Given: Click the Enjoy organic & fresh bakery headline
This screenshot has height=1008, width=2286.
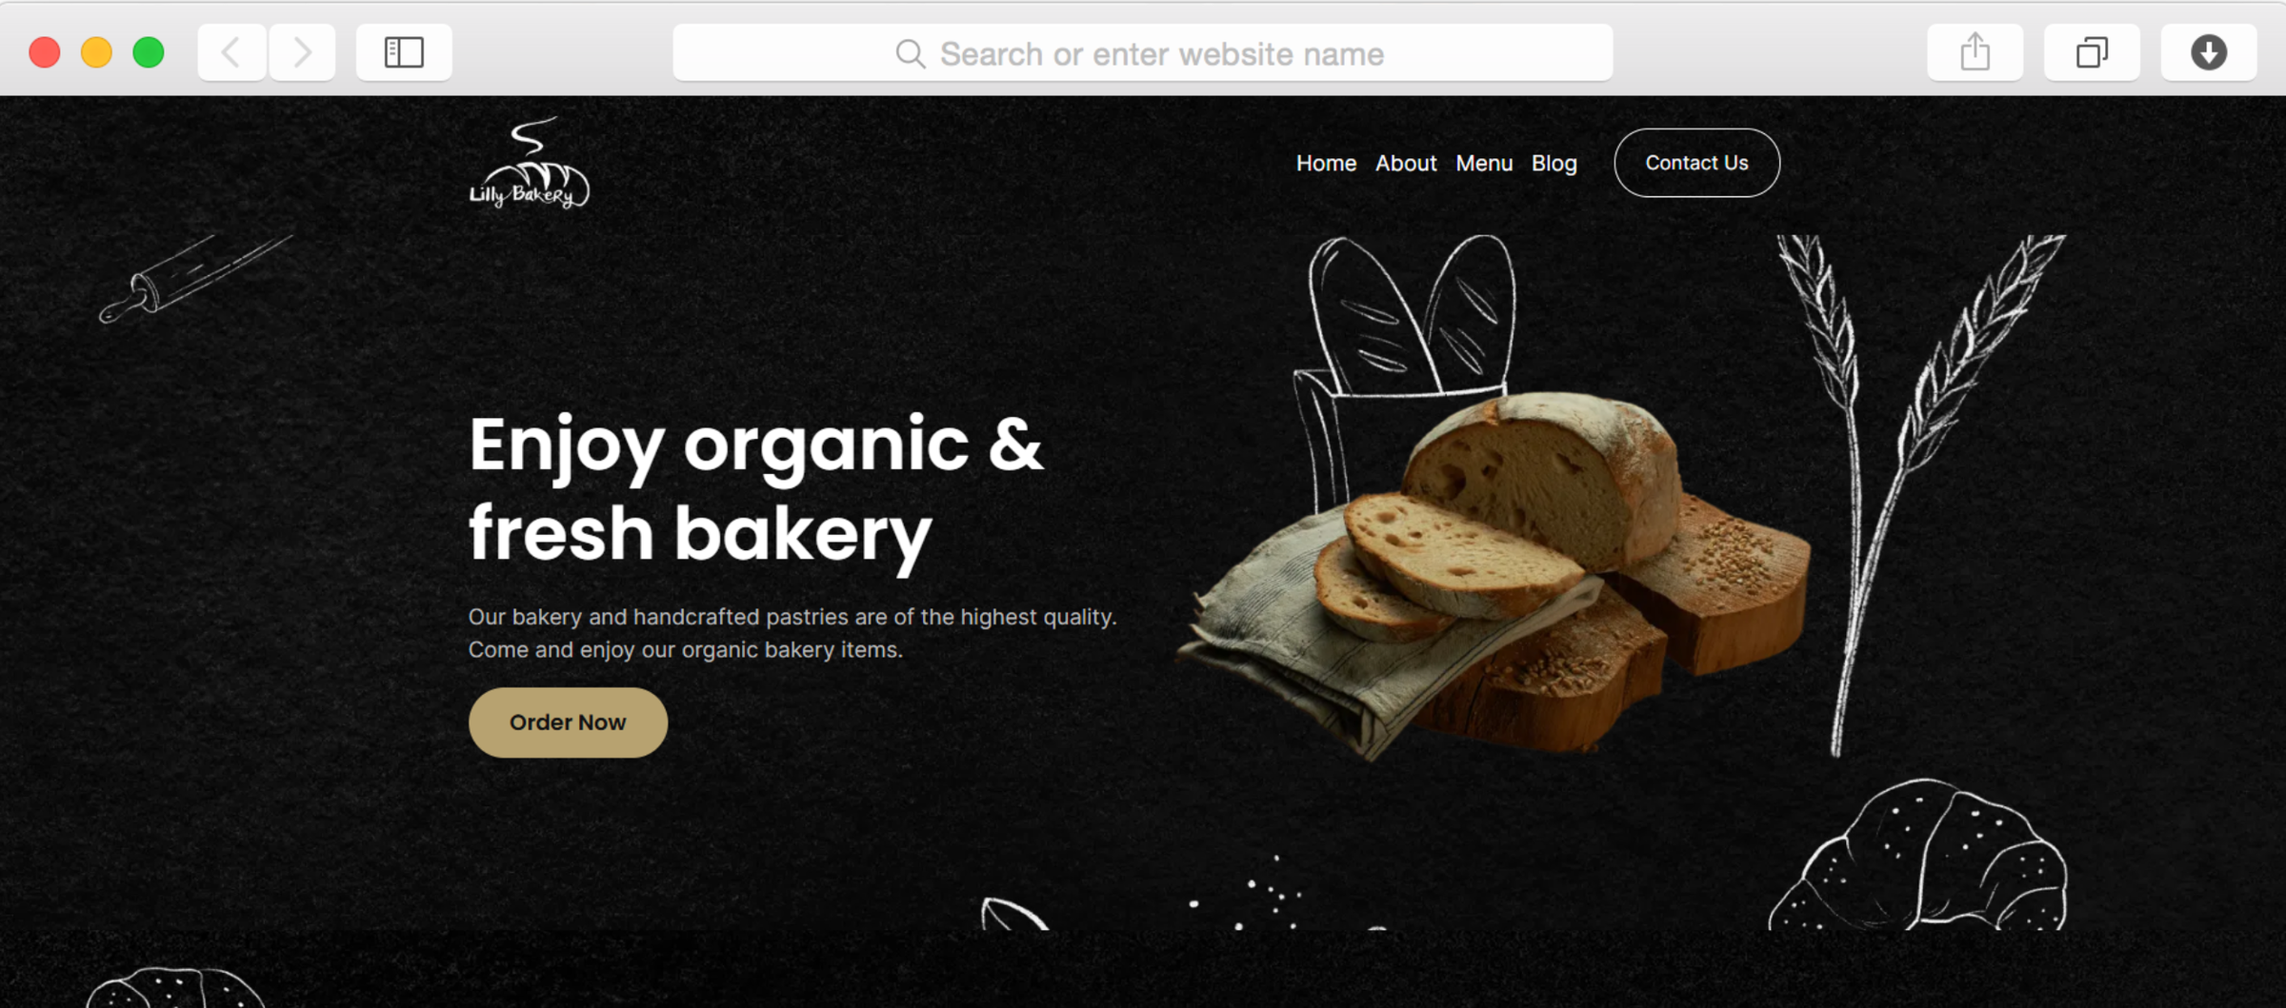Looking at the screenshot, I should [756, 489].
